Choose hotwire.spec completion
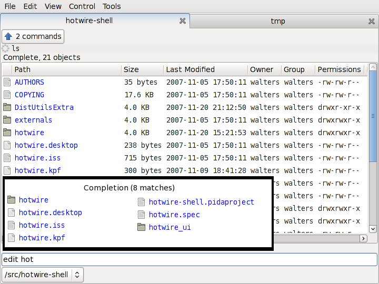Image resolution: width=379 pixels, height=284 pixels. 174,215
